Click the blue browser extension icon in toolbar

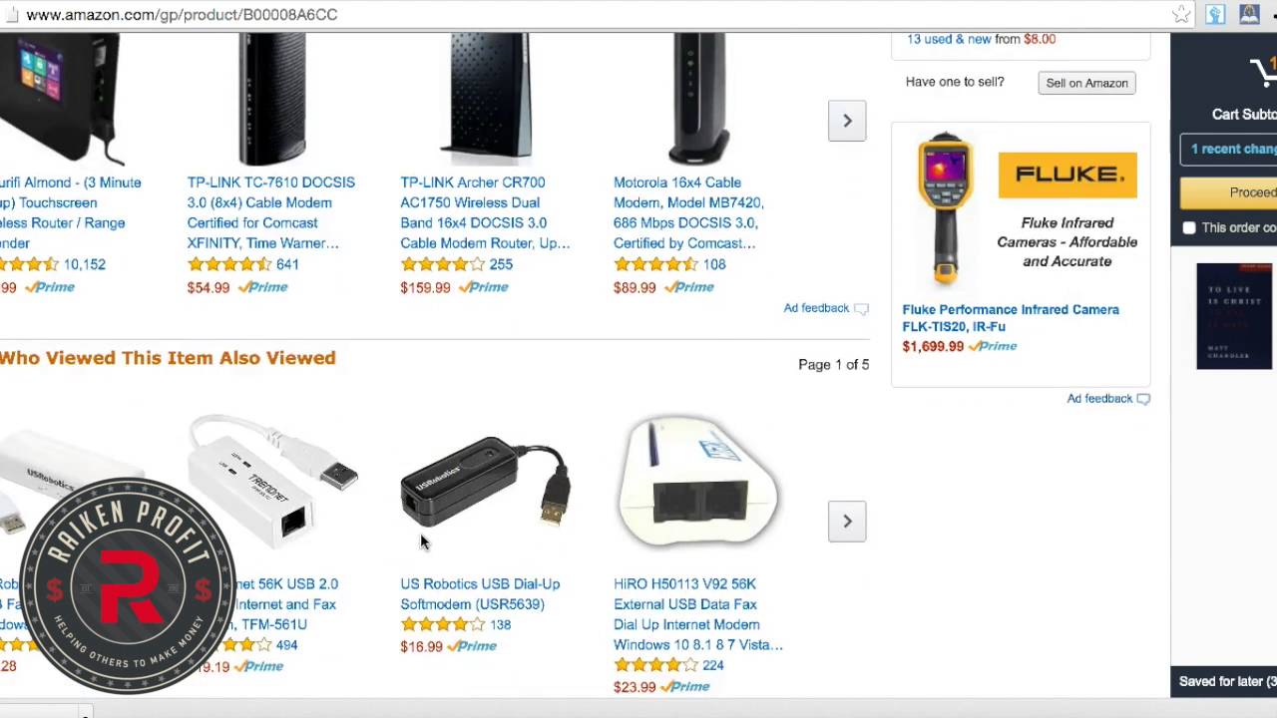point(1215,14)
